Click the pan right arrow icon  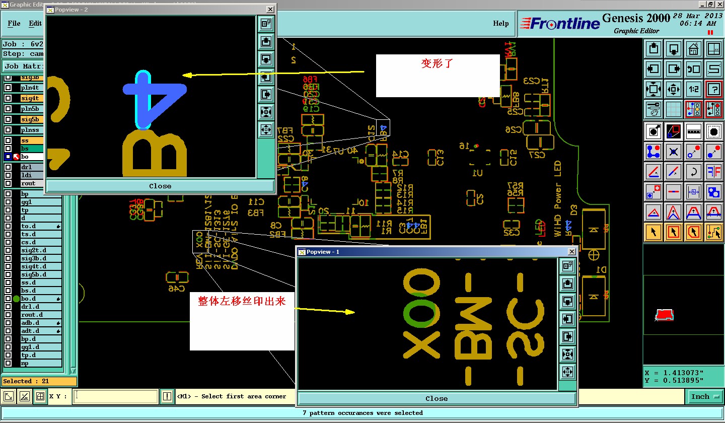click(x=674, y=69)
